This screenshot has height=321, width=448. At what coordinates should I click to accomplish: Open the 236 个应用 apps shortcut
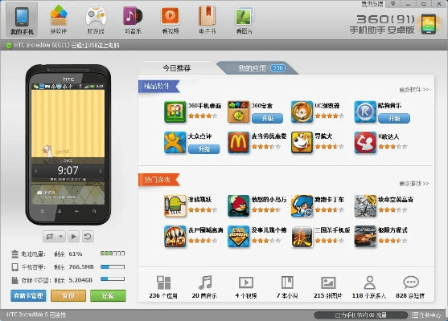[163, 287]
